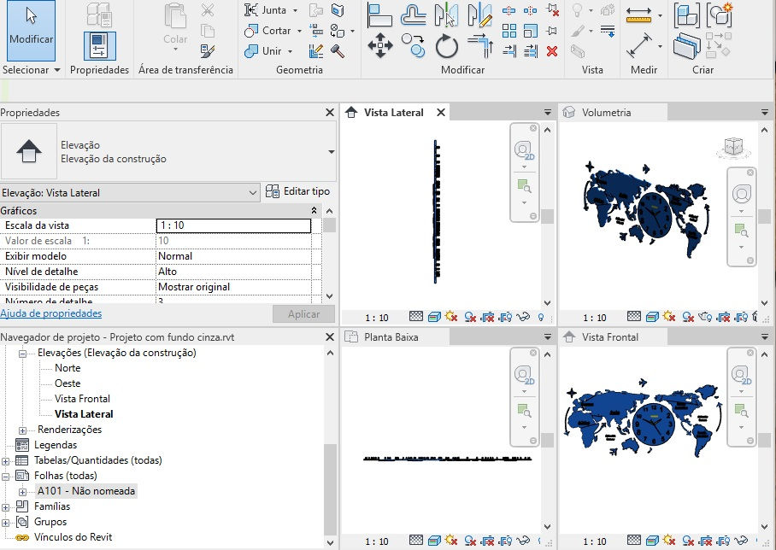Select the Offset tool icon
This screenshot has height=550, width=776.
point(414,15)
